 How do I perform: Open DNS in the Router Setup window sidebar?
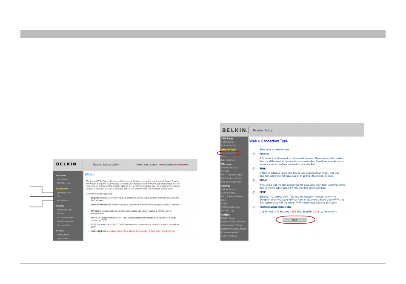[223, 157]
